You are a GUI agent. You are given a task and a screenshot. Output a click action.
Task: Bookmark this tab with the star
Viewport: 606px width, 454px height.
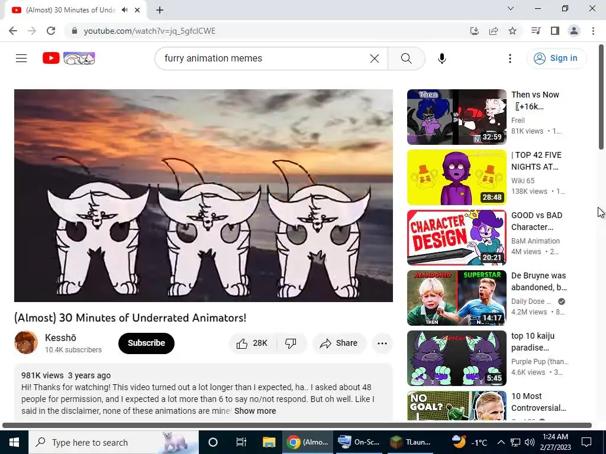512,31
